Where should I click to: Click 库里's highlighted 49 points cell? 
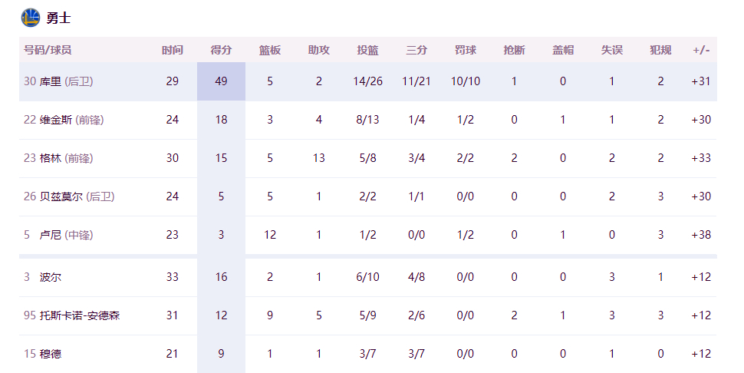[x=221, y=81]
